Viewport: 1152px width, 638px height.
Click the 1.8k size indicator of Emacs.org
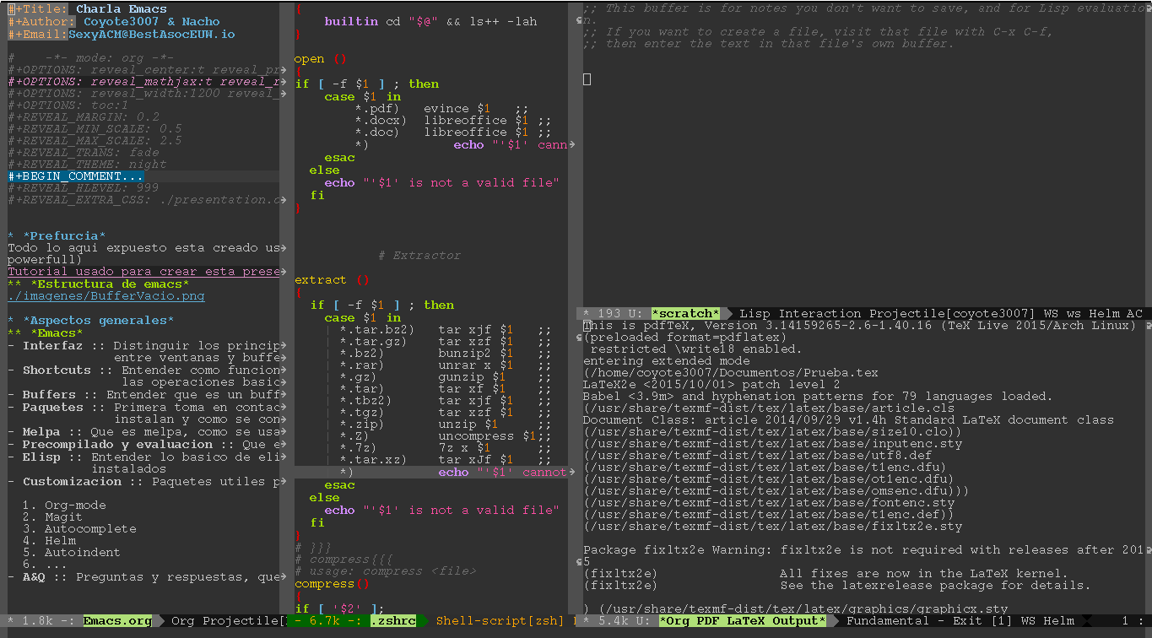click(37, 621)
